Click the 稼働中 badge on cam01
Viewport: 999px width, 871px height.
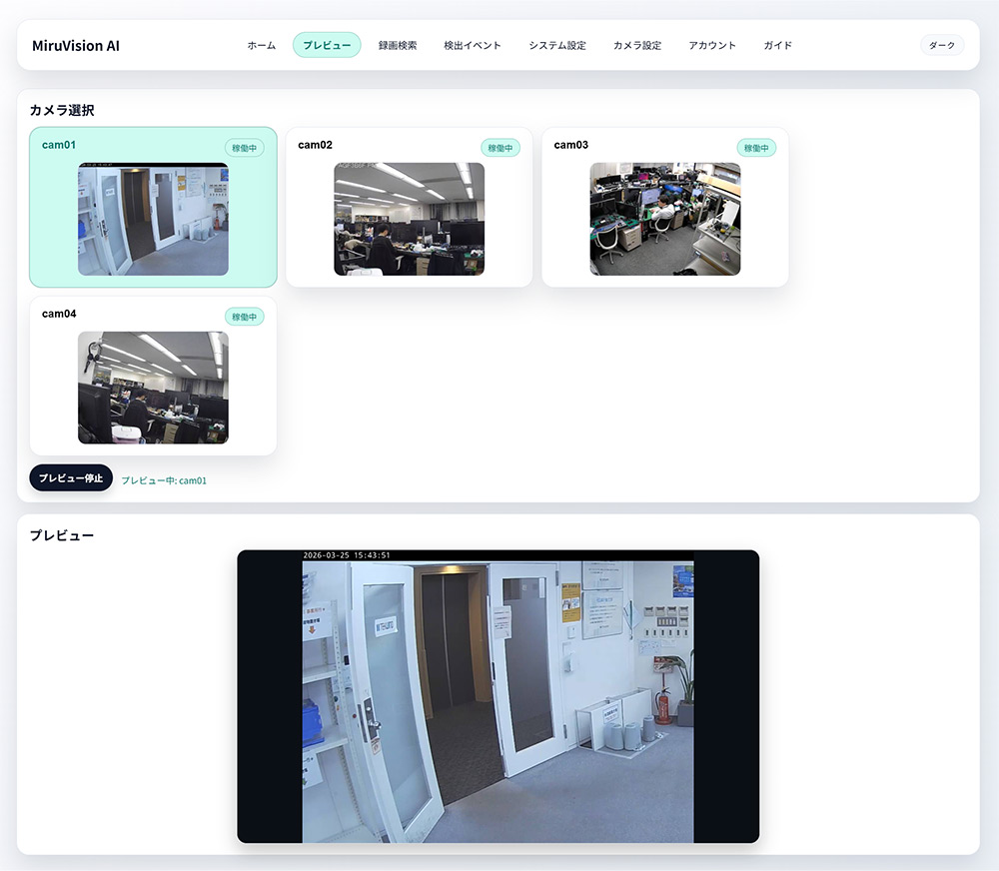244,148
